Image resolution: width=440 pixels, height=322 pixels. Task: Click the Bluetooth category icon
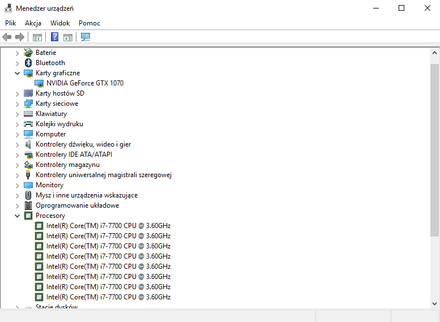[x=28, y=63]
